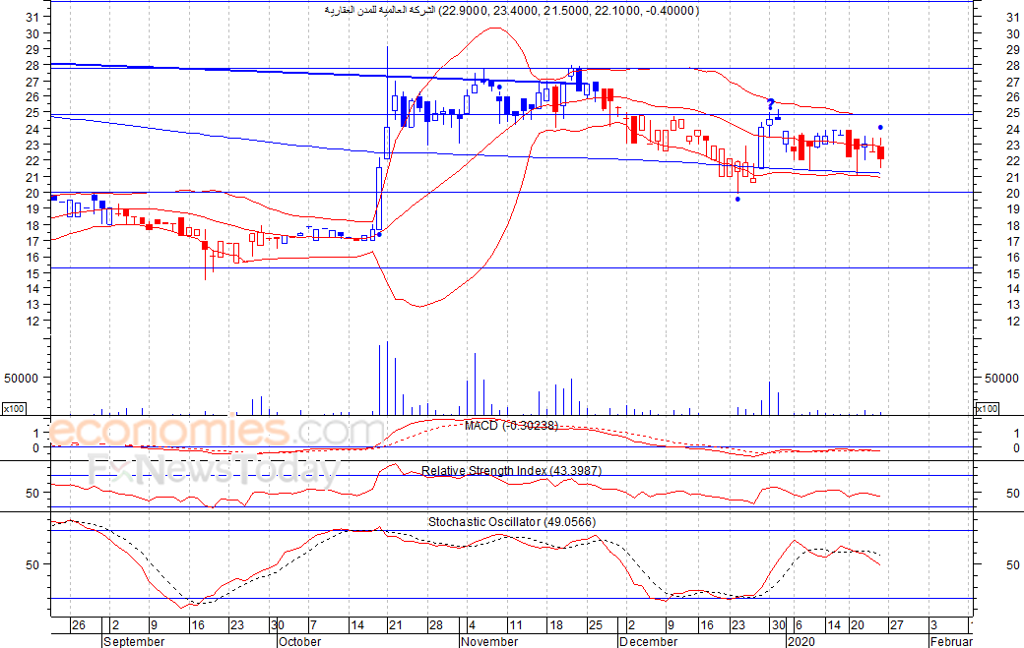Click the price 25 on right axis
The height and width of the screenshot is (648, 1024).
point(1013,113)
